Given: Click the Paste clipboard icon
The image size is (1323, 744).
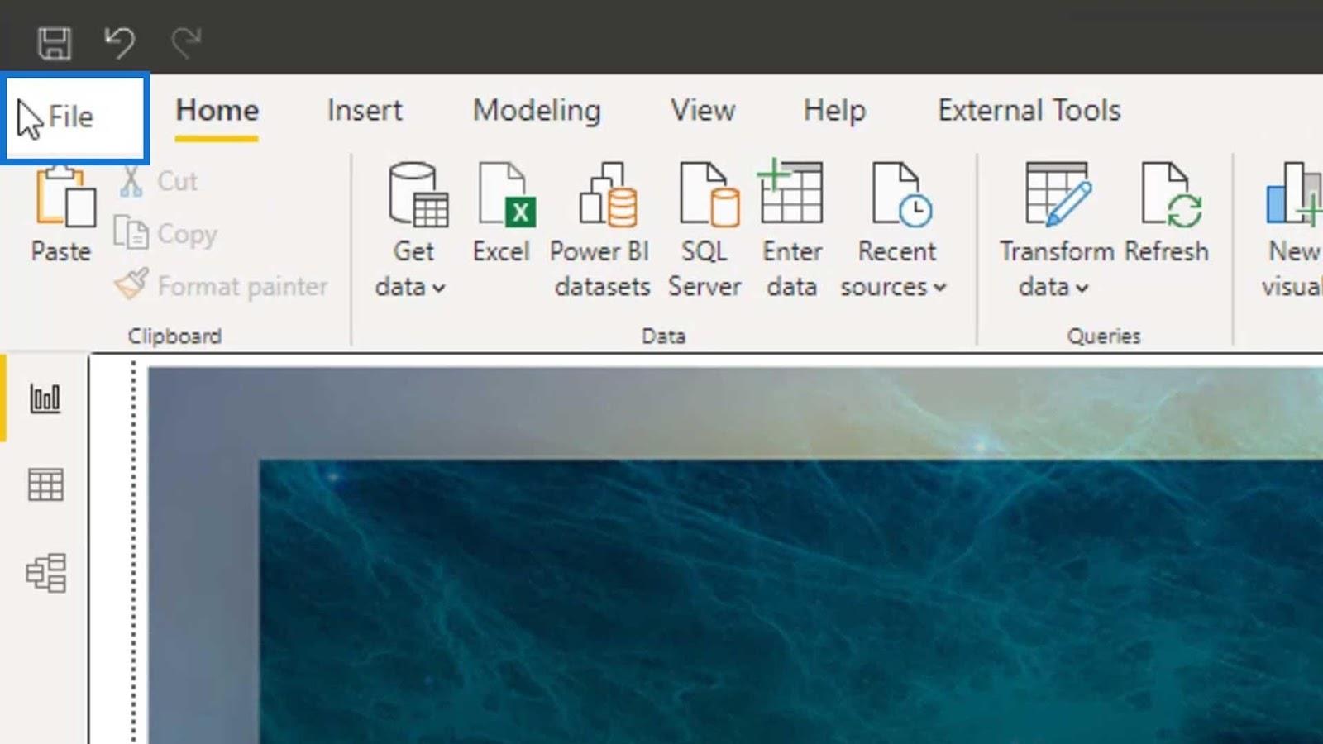Looking at the screenshot, I should coord(64,197).
